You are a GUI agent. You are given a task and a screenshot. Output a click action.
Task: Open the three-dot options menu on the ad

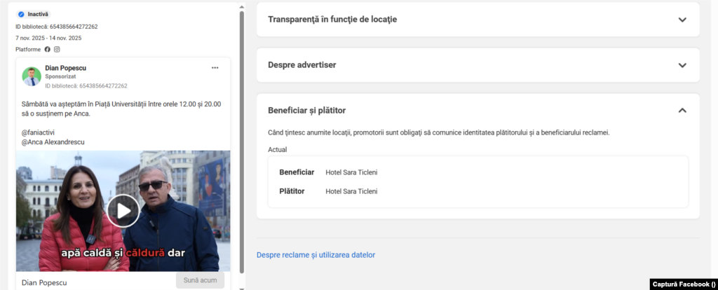pyautogui.click(x=215, y=68)
